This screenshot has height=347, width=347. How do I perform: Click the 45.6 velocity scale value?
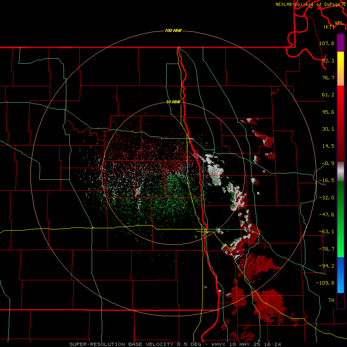328,112
